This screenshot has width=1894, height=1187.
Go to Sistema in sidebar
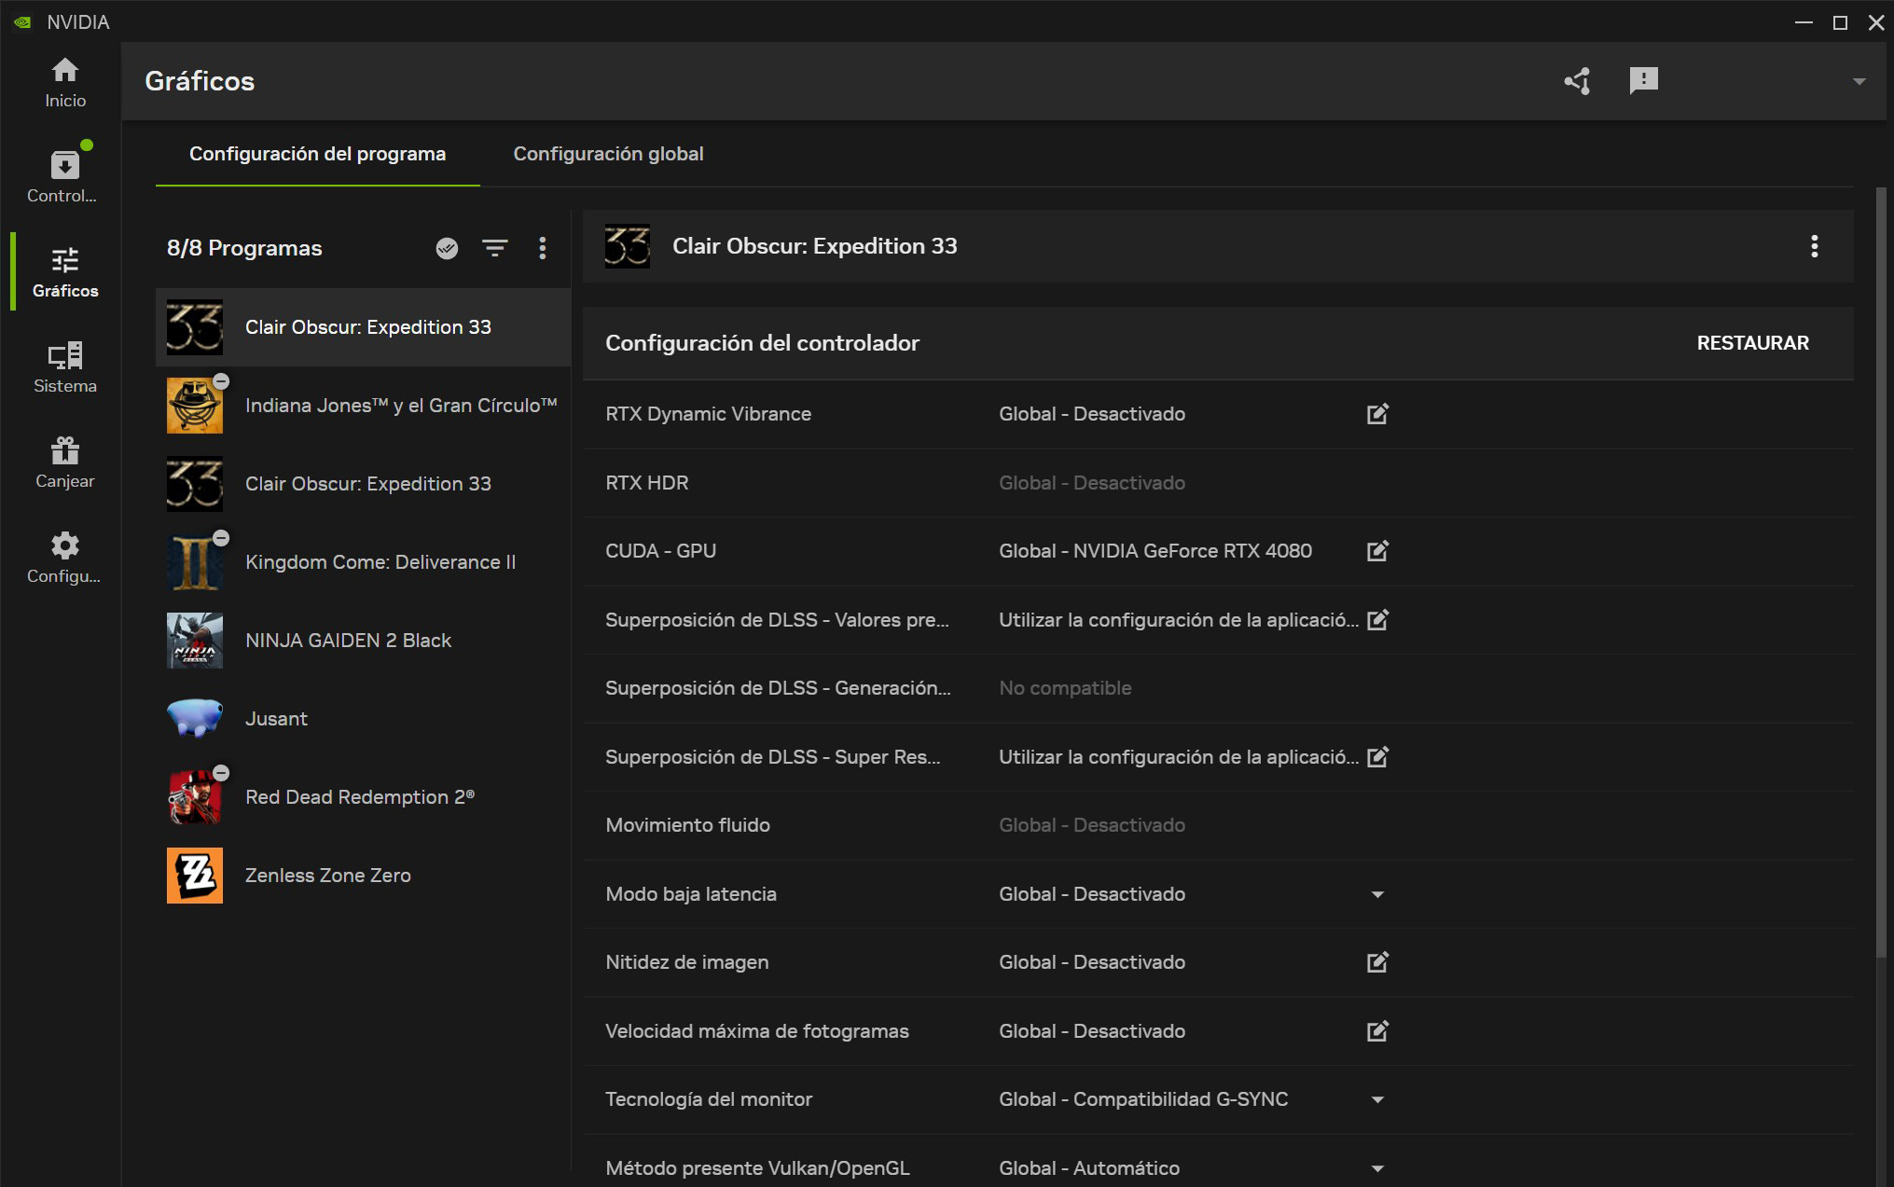[64, 366]
